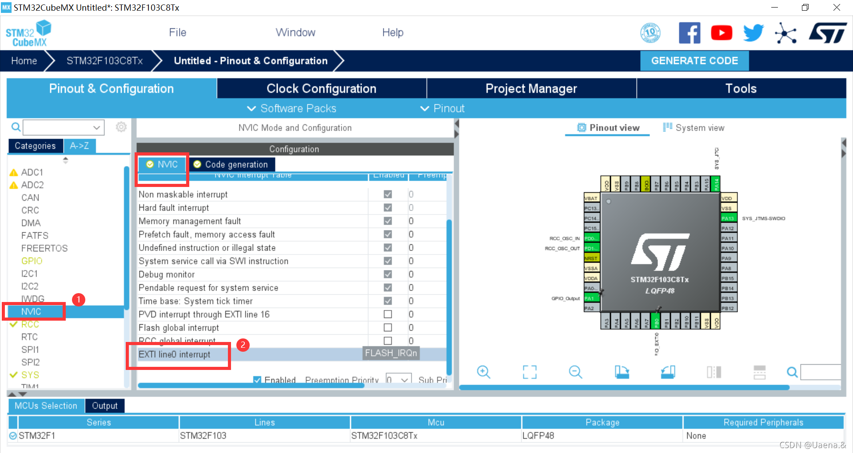This screenshot has width=853, height=453.
Task: Rotate the chip clockwise
Action: pos(622,372)
